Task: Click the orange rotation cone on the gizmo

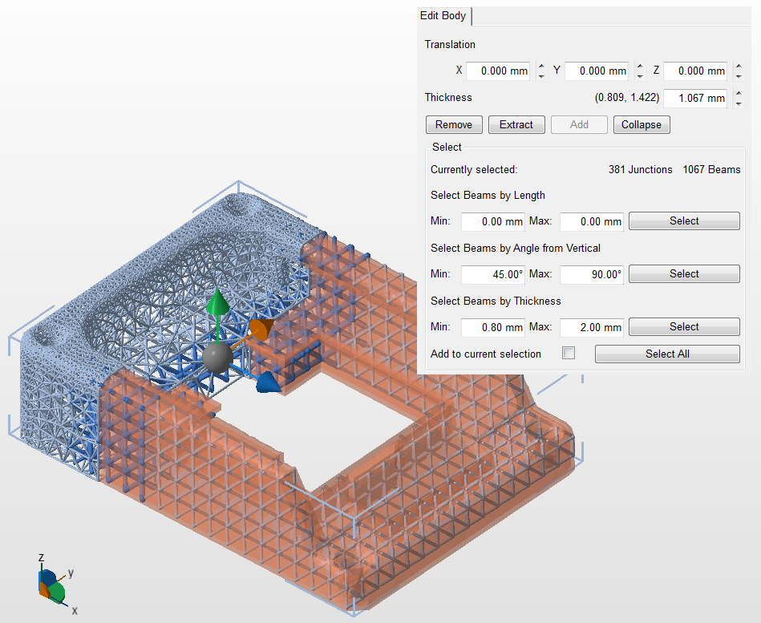Action: click(263, 328)
